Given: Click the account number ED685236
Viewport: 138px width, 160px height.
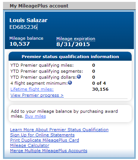Looking at the screenshot, I should 23,27.
